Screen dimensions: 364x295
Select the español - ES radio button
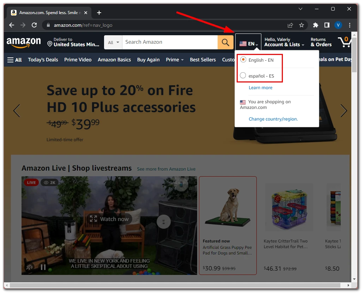(x=243, y=75)
